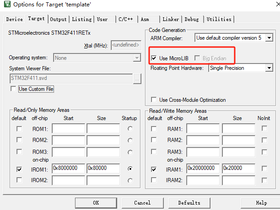Enable Use Cross-Module Optimization

click(x=153, y=100)
